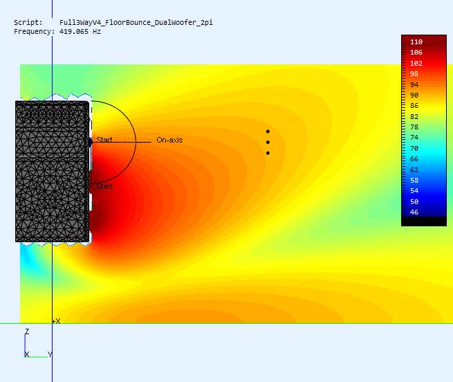Click the Script: label

(28, 23)
